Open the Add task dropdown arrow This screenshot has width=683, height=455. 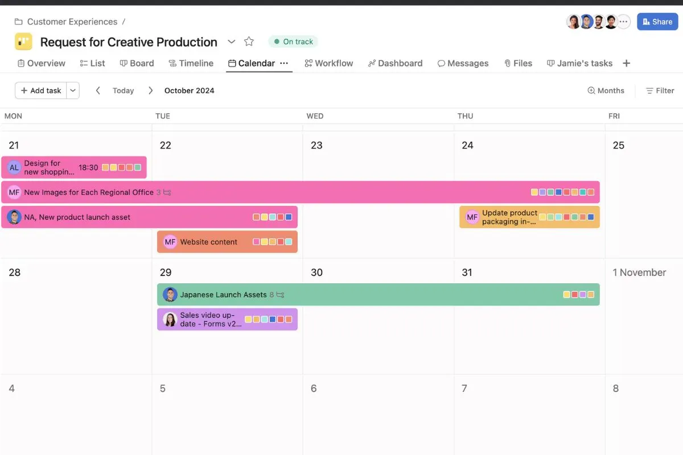tap(72, 90)
